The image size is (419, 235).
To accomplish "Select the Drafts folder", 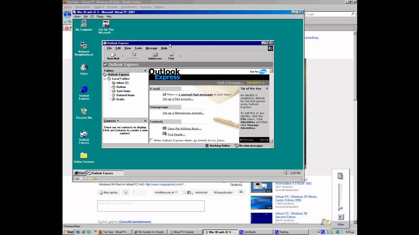I will click(x=120, y=99).
